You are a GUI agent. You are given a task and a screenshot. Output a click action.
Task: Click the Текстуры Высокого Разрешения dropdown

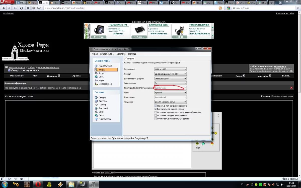pyautogui.click(x=170, y=88)
